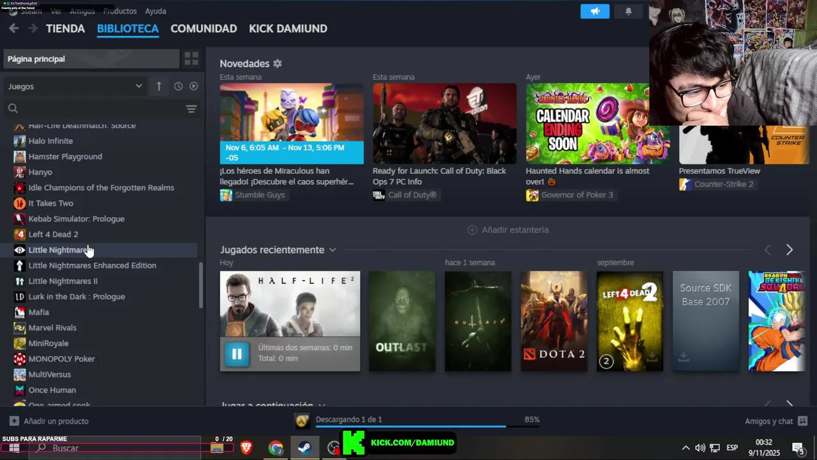Click next arrow in Jugados recientemente
The height and width of the screenshot is (460, 817).
(790, 250)
